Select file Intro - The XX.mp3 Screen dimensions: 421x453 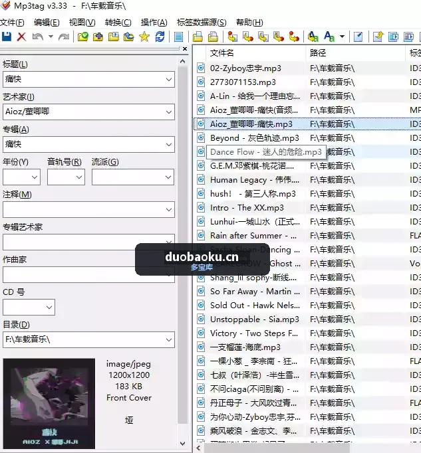pos(247,208)
